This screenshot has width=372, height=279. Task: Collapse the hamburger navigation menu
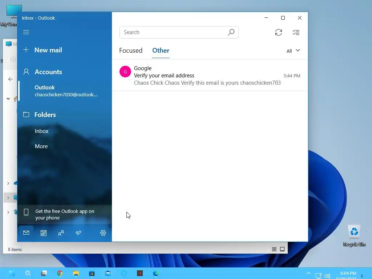pyautogui.click(x=26, y=32)
